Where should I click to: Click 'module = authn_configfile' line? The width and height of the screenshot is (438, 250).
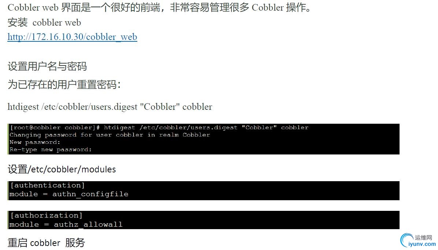(69, 194)
